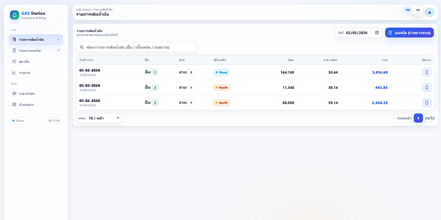Click bill icon on 3,444.32 row
Viewport: 441px width, 220px height.
[x=427, y=103]
